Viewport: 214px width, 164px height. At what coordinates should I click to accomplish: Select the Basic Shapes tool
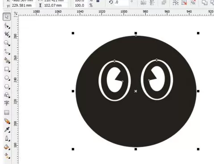7,95
